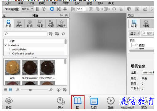Open the 照明 menu

[42, 3]
